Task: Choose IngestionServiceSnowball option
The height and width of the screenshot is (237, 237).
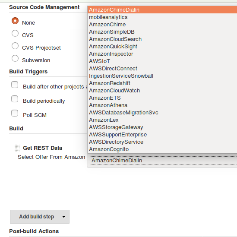Action: 162,76
